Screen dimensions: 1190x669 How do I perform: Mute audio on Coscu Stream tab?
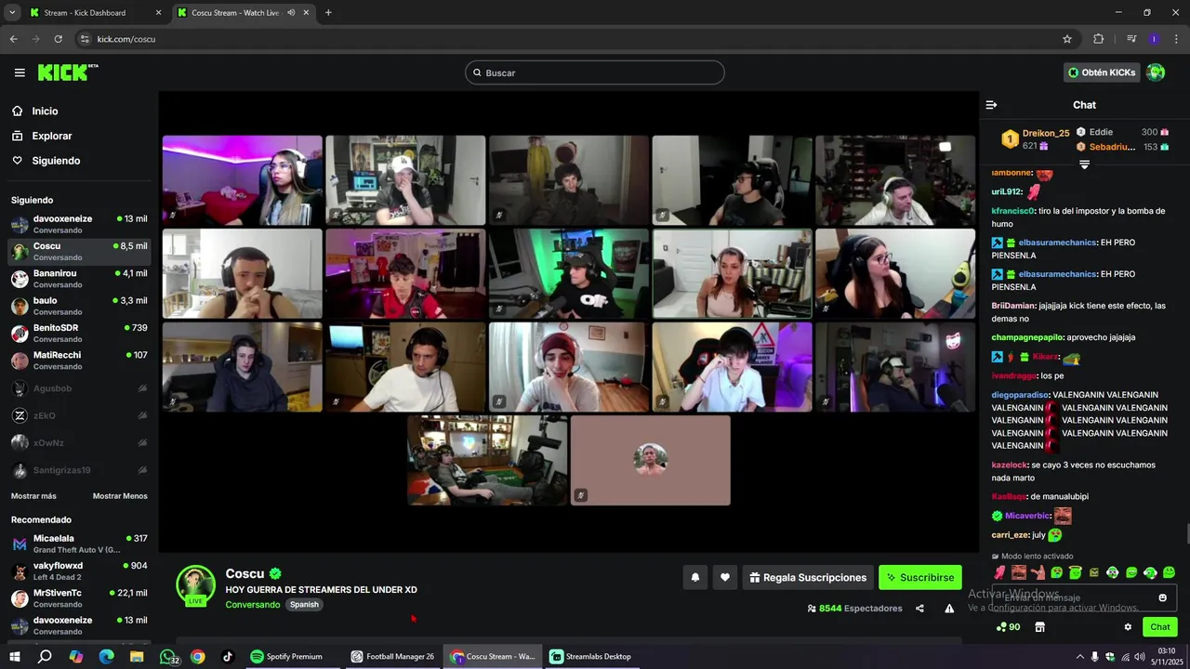pos(291,13)
